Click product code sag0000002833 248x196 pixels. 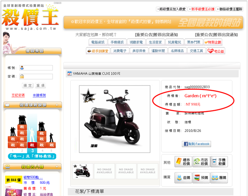(x=197, y=87)
